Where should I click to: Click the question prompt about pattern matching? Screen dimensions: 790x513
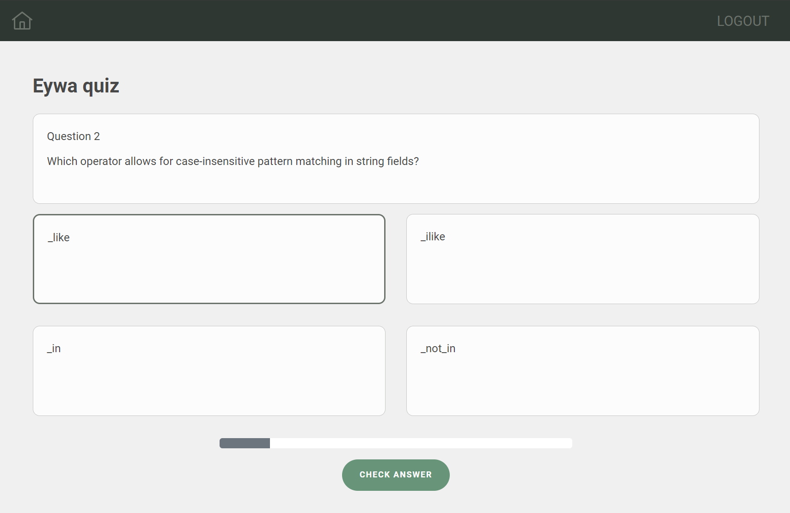(233, 161)
